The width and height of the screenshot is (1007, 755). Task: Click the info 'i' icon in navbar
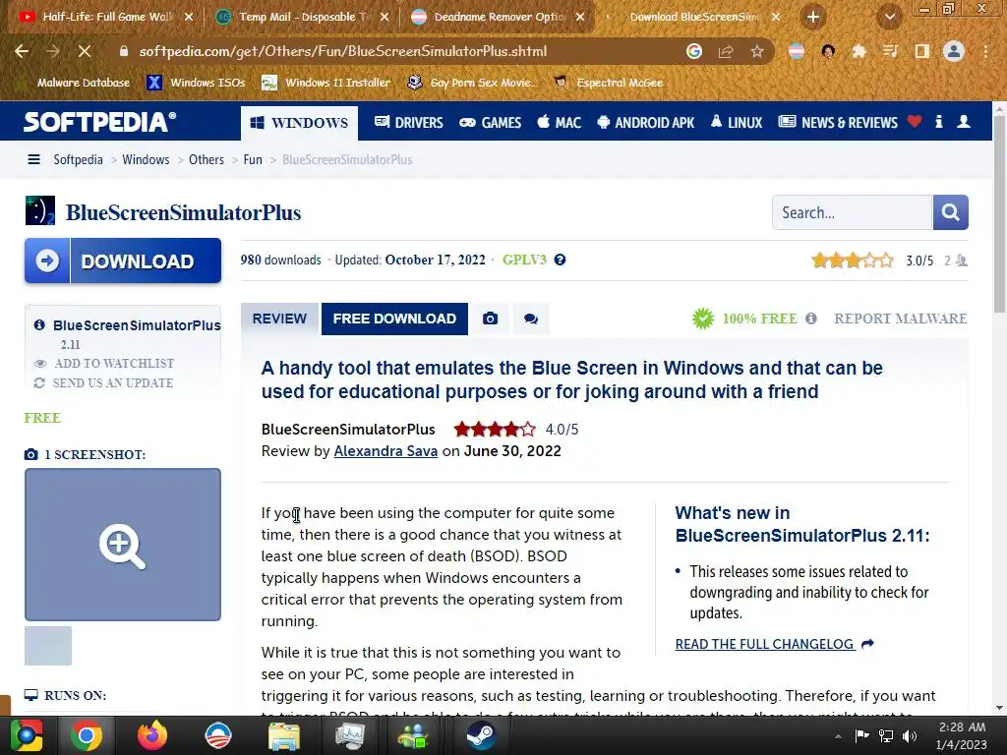pos(939,121)
